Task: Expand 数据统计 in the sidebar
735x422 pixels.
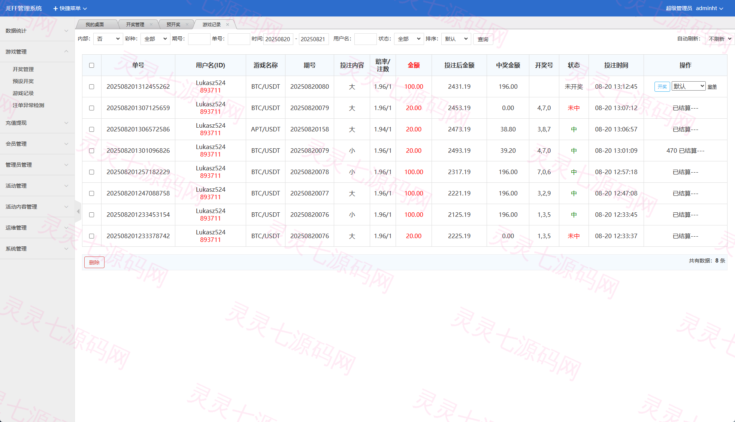Action: (37, 31)
